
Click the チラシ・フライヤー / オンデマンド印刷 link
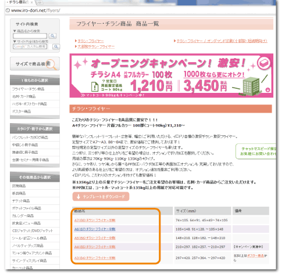222,41
